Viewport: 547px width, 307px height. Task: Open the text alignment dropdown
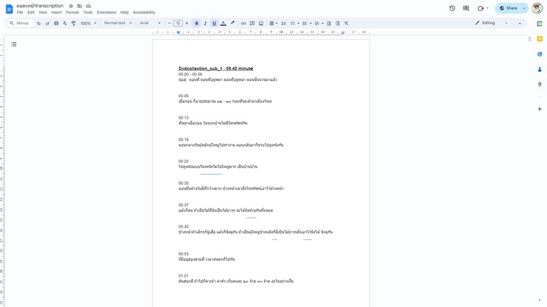pyautogui.click(x=273, y=23)
